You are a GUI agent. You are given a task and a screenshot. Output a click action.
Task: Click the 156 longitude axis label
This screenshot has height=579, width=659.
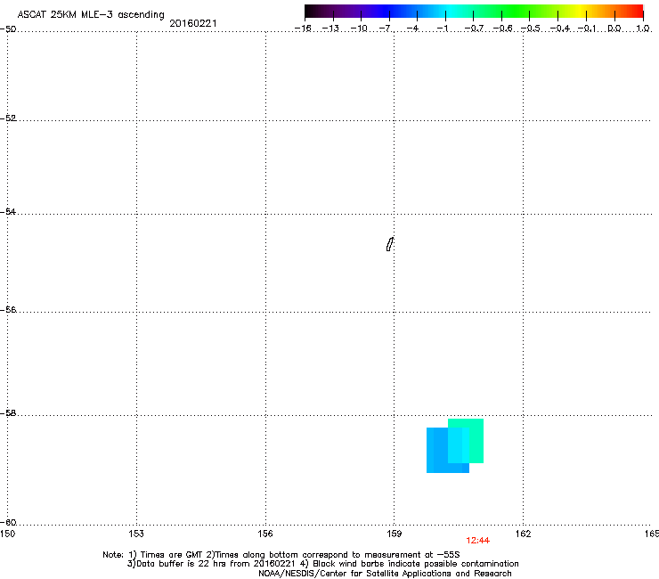point(265,534)
